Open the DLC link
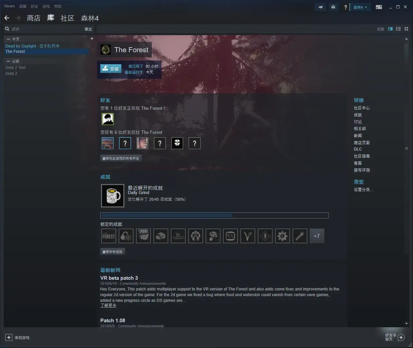This screenshot has width=413, height=348. 358,149
